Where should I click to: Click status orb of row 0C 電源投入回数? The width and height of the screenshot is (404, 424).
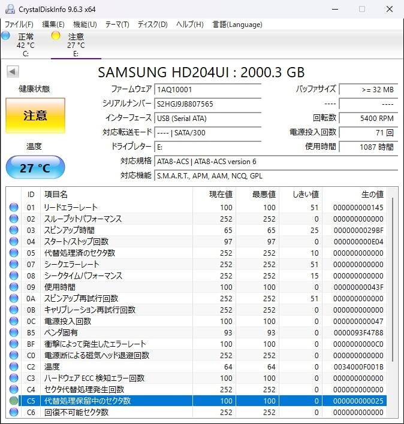(x=14, y=321)
